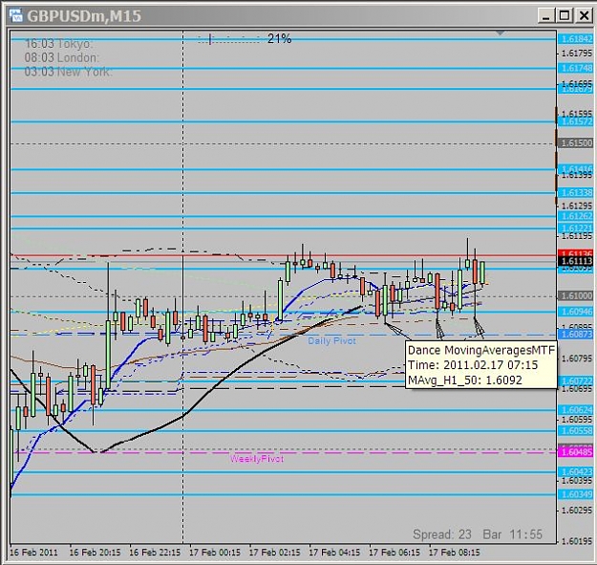Click the 'Time: 2011.02.17 07:15' tooltip line
This screenshot has height=565, width=597.
click(x=473, y=365)
